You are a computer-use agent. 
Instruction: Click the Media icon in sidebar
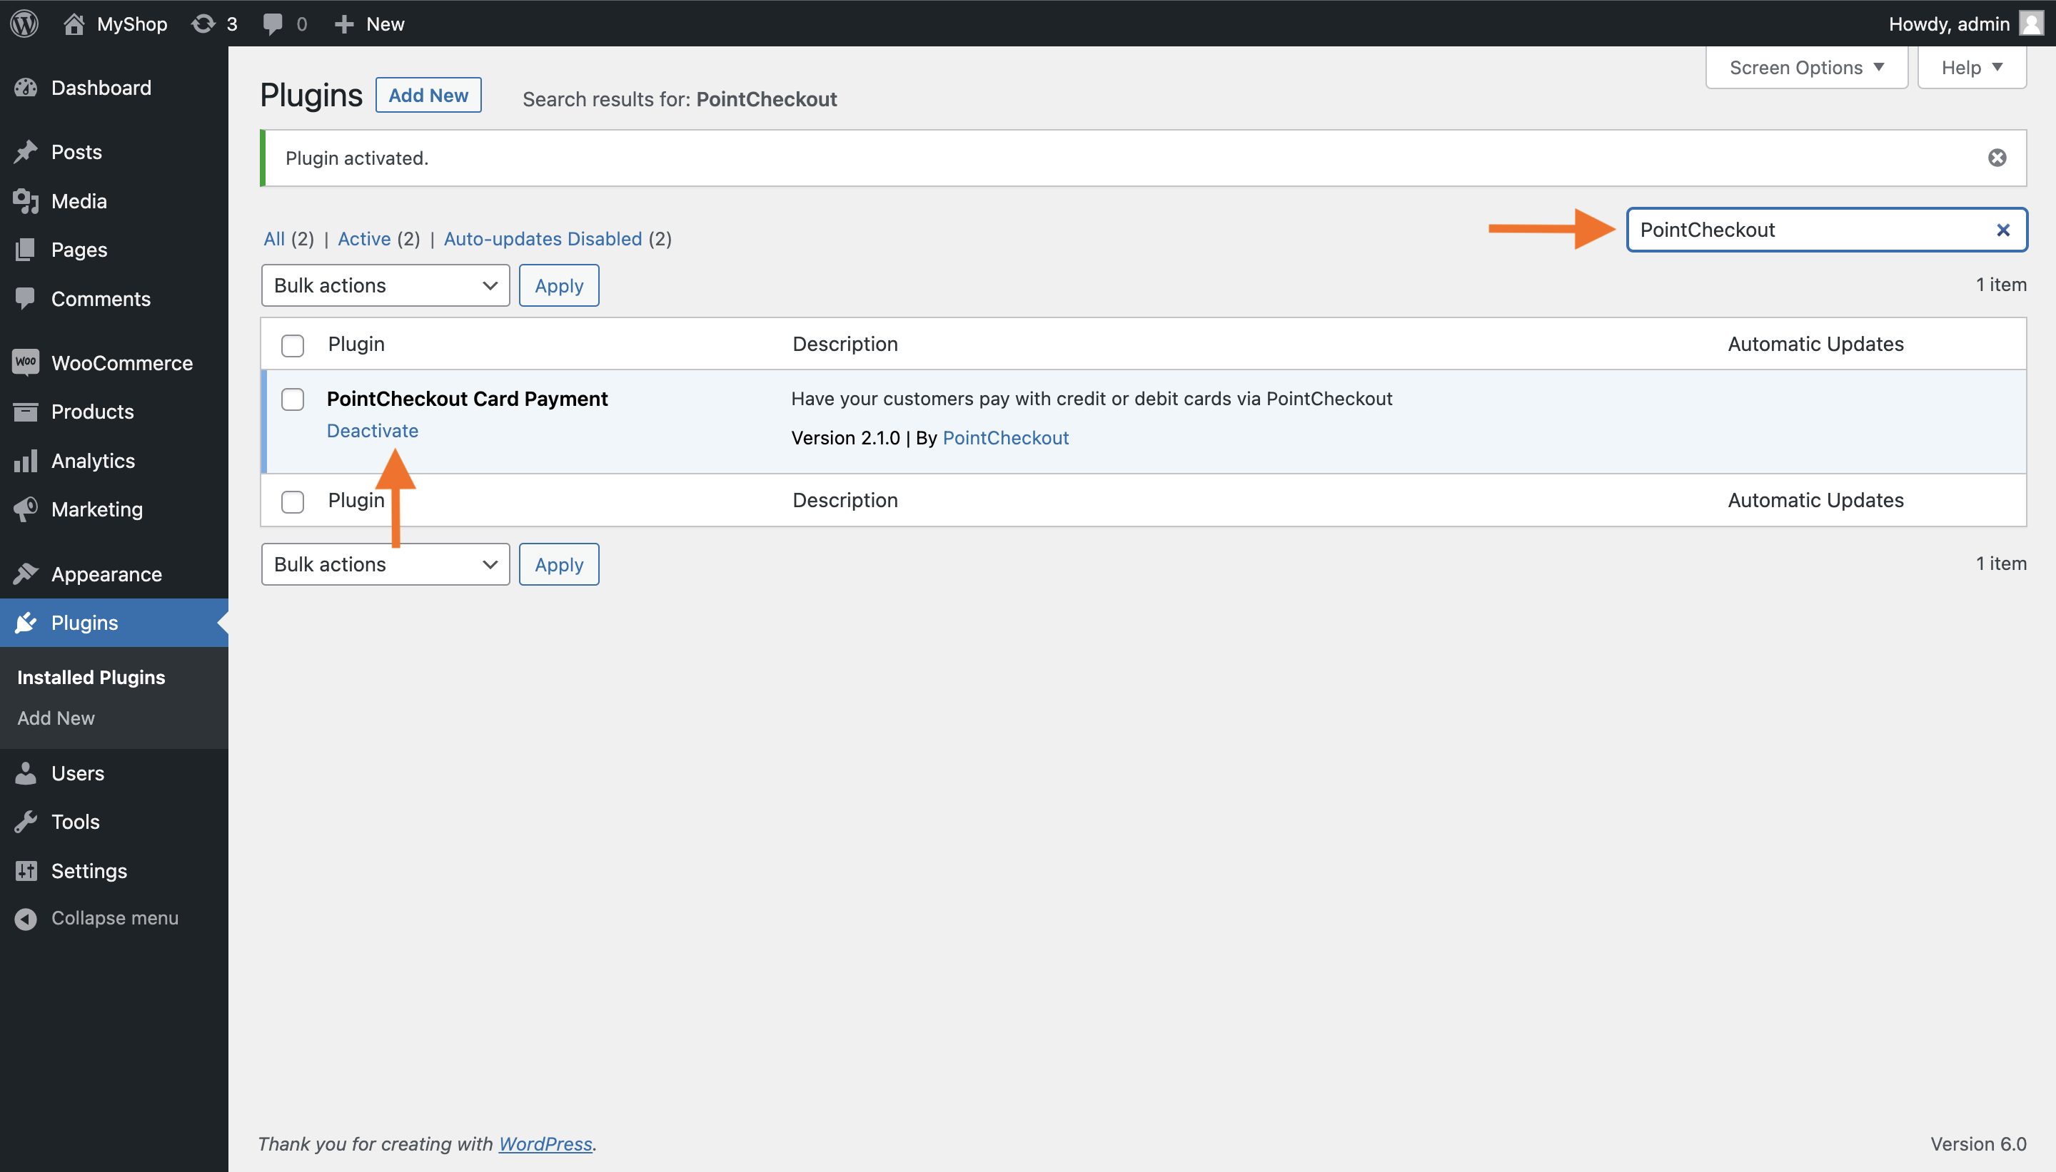coord(26,201)
